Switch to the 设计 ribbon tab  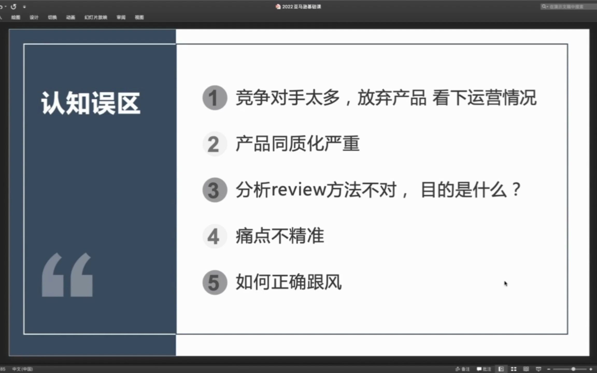[34, 17]
